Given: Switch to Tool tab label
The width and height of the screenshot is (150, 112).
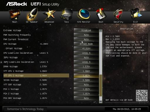Looking at the screenshot, I should click(x=67, y=22).
